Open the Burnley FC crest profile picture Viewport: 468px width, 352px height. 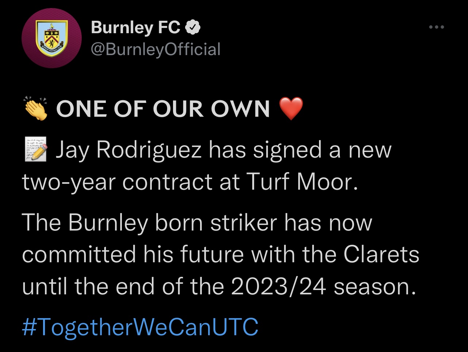51,39
